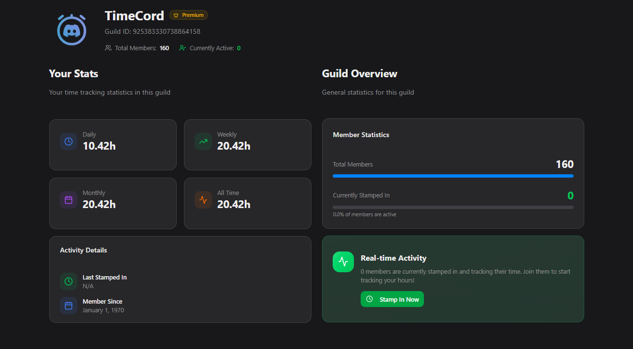Click the green Currently Active user icon
Image resolution: width=633 pixels, height=349 pixels.
click(x=182, y=48)
